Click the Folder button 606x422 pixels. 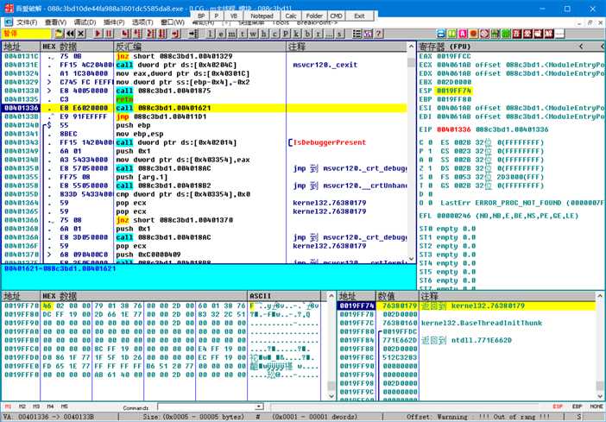(x=314, y=16)
